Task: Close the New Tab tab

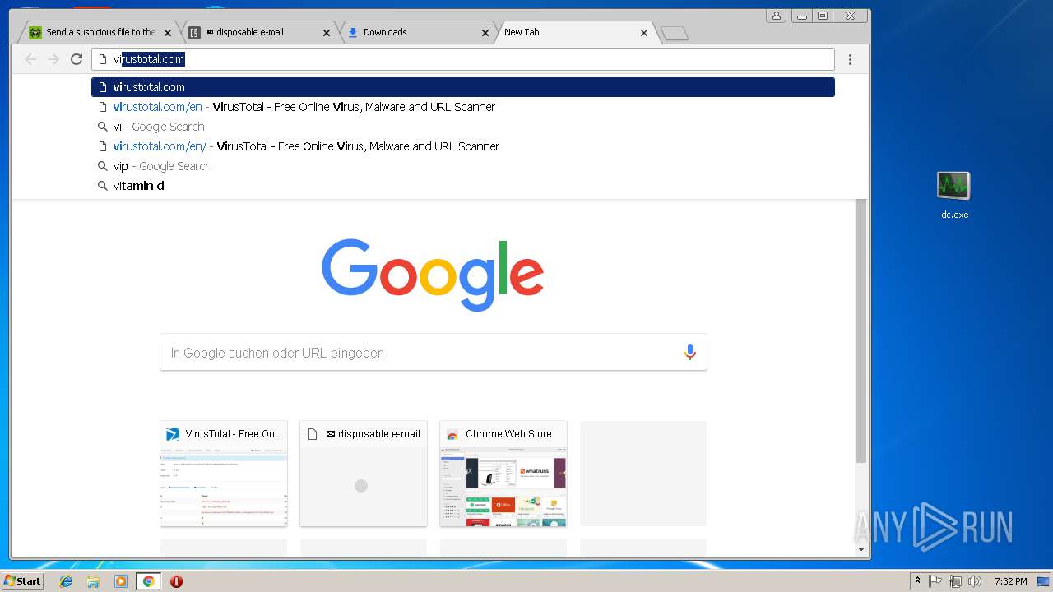Action: click(644, 33)
